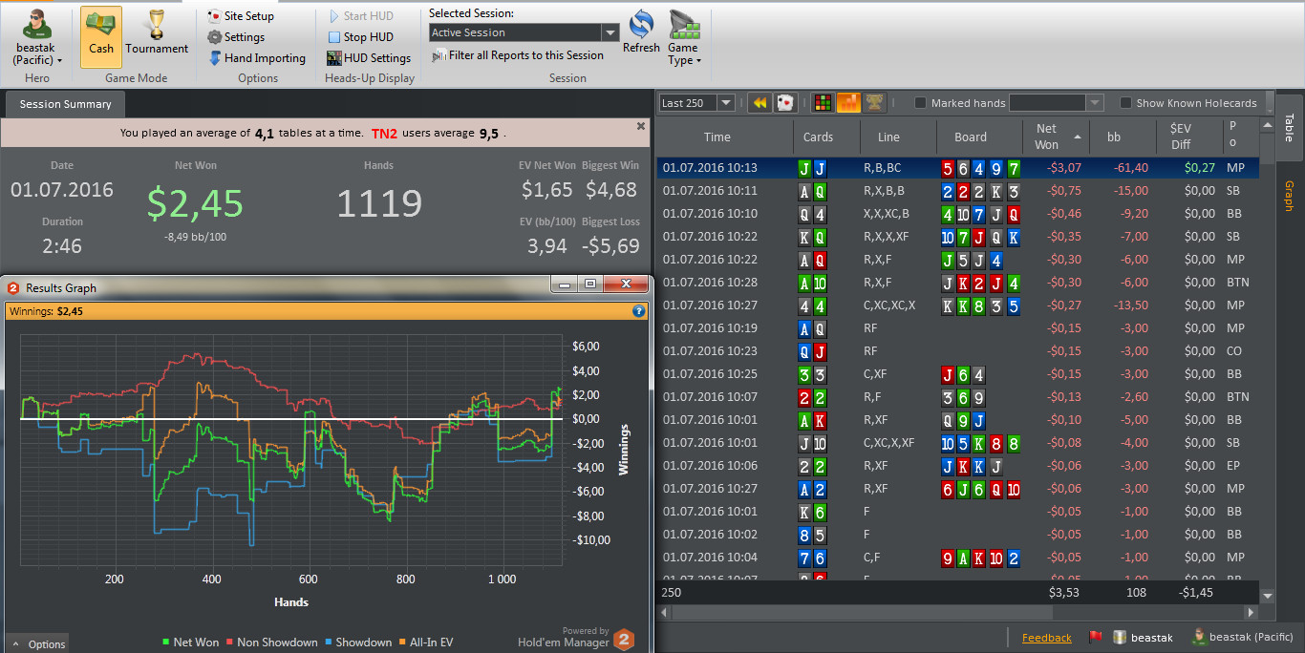Show the colored grid matrix view
This screenshot has height=653, width=1305.
coord(822,103)
